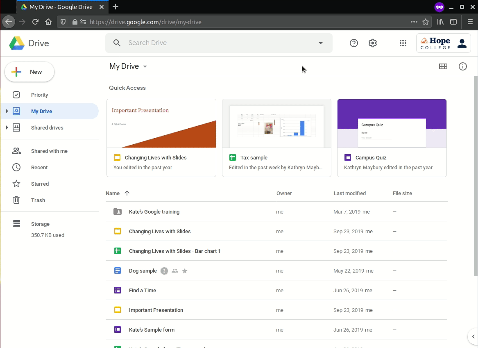Select the My Drive browser tab
The width and height of the screenshot is (478, 348).
point(59,7)
